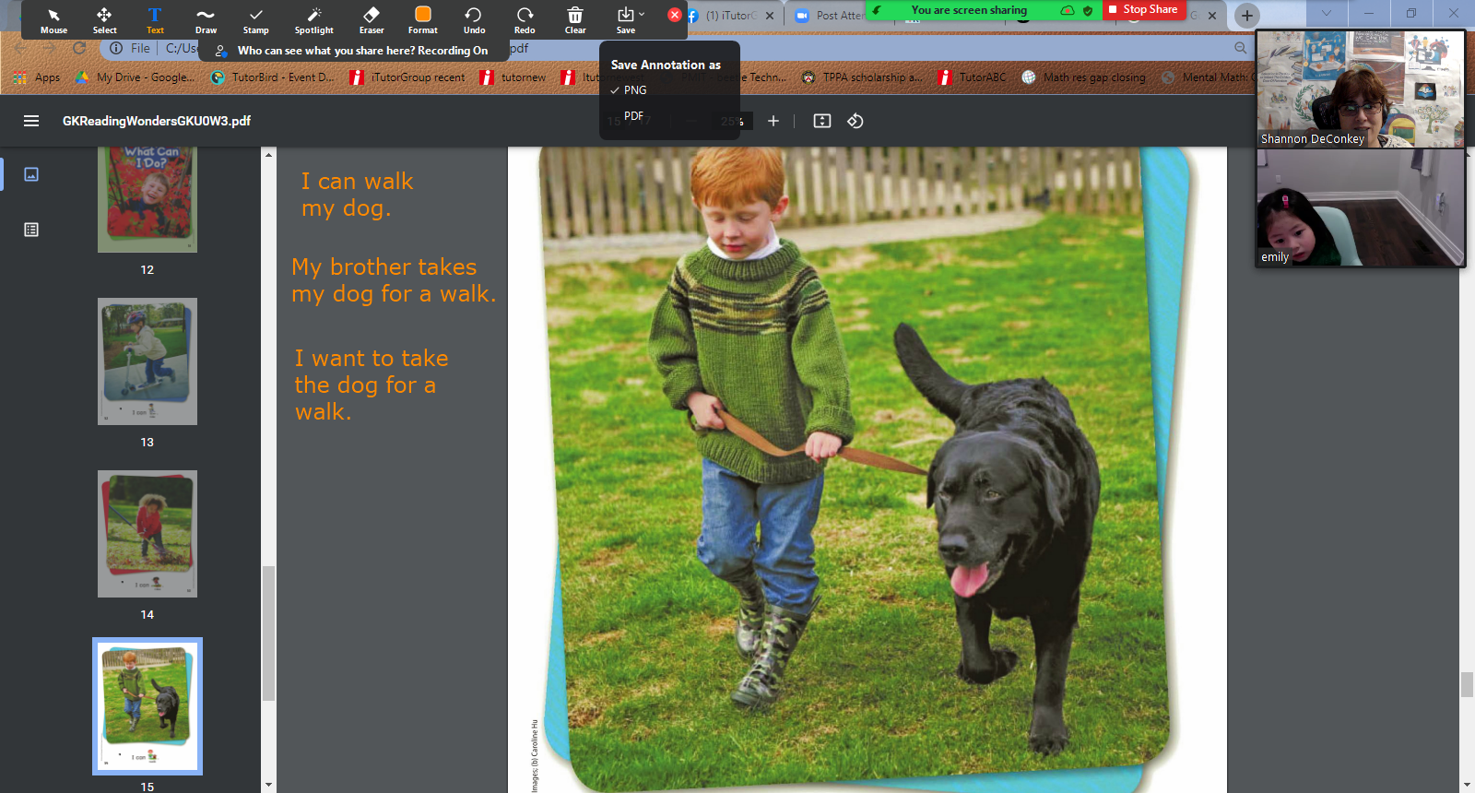Click the File site info icon
Image resolution: width=1475 pixels, height=793 pixels.
[x=116, y=48]
